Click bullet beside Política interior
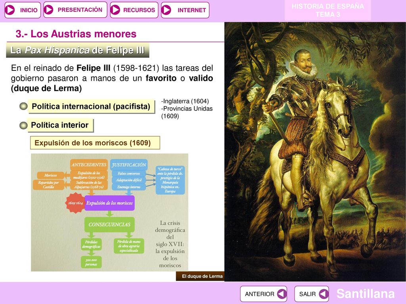The width and height of the screenshot is (406, 304). coord(23,125)
